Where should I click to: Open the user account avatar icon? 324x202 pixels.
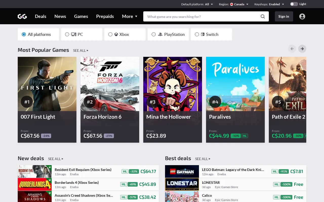click(x=302, y=16)
